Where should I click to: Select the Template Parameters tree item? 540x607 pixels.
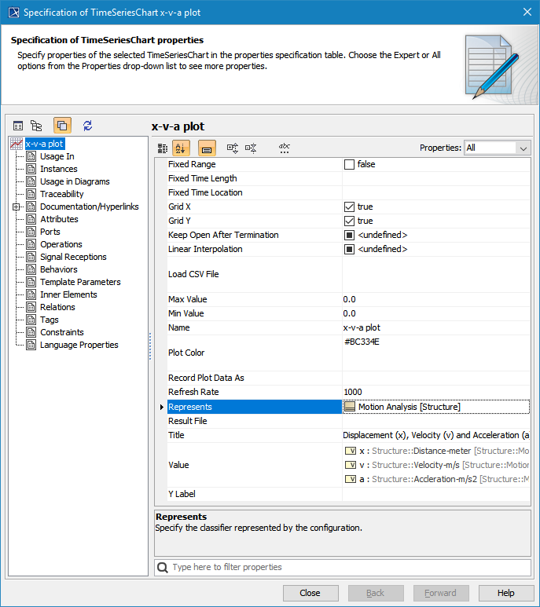point(80,282)
